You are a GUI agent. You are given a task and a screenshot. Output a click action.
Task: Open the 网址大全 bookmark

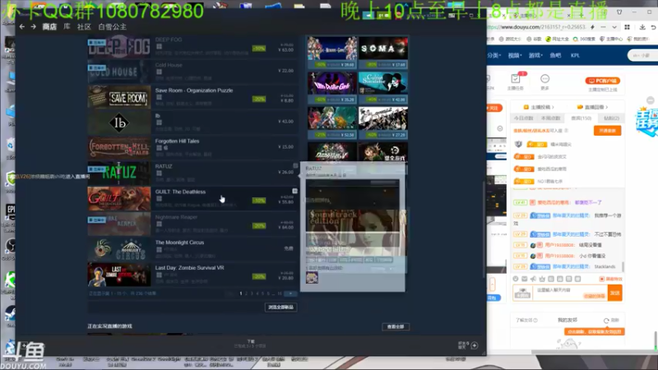click(557, 39)
